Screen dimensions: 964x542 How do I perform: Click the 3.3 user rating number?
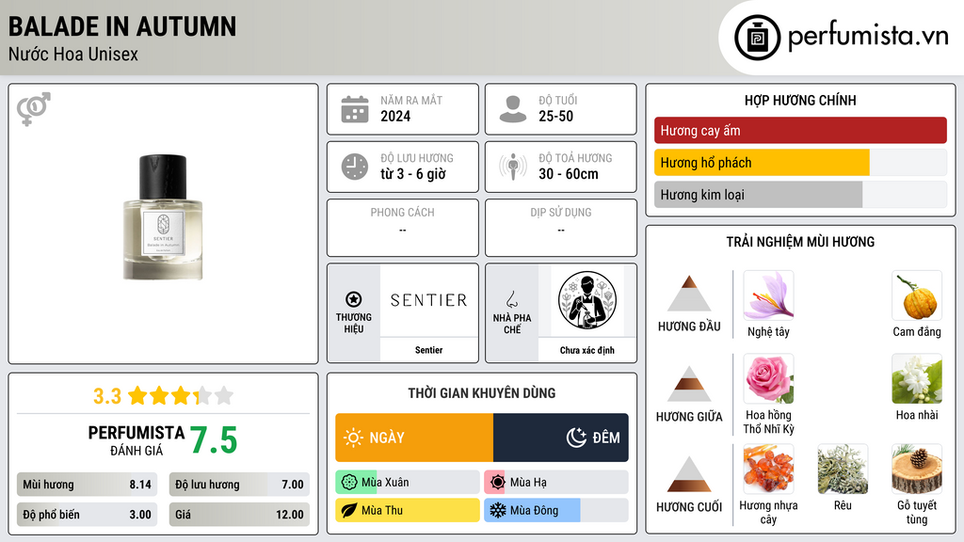click(x=107, y=396)
